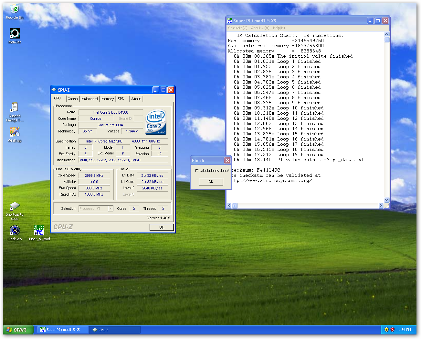
Task: Switch to the Cache tab
Action: pos(73,99)
